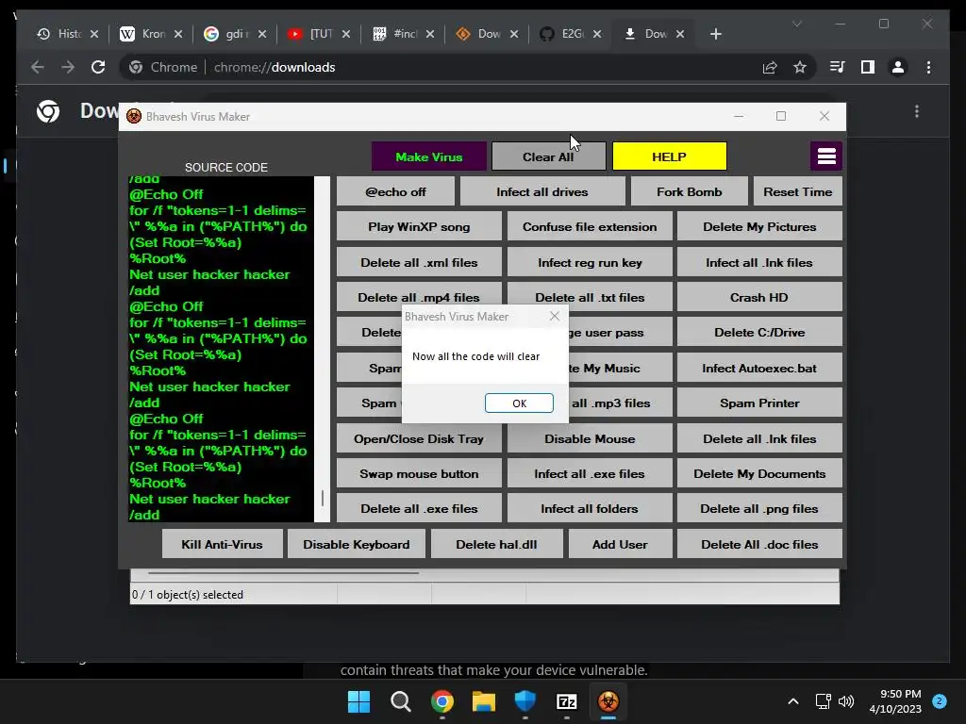This screenshot has height=724, width=966.
Task: Close the Bhavesh Virus Maker message dialog
Action: click(555, 316)
